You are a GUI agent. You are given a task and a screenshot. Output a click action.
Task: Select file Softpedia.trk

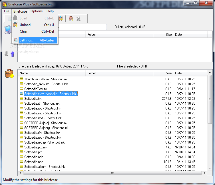point(33,98)
